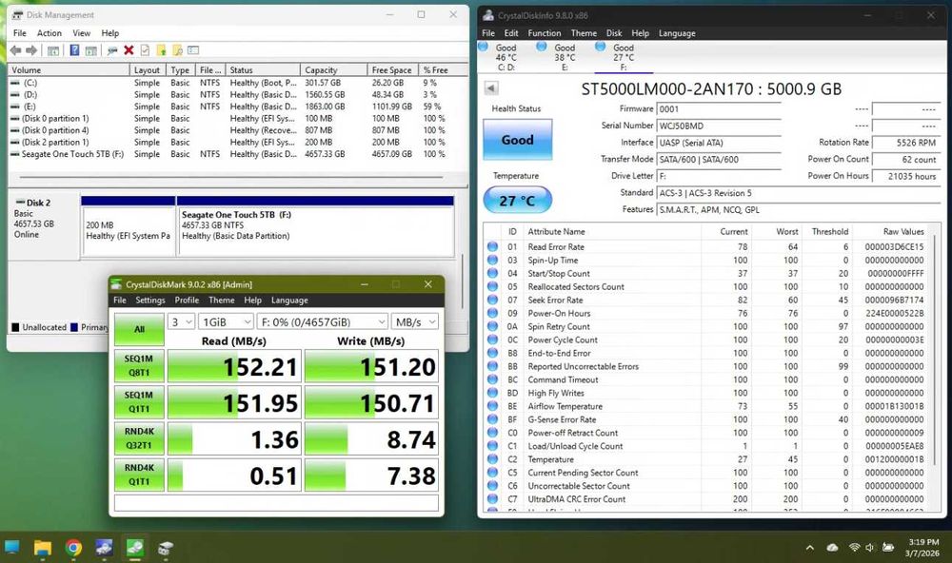
Task: Open the Profile menu in CrystalDiskMark
Action: (187, 301)
